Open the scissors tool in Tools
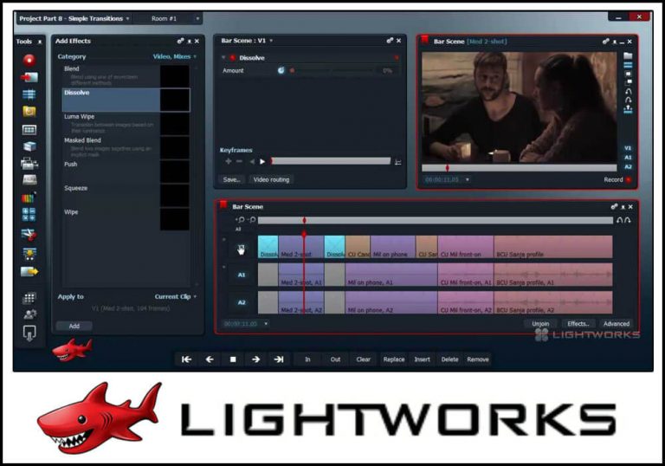Screen dimensions: 665x466 click(x=29, y=234)
